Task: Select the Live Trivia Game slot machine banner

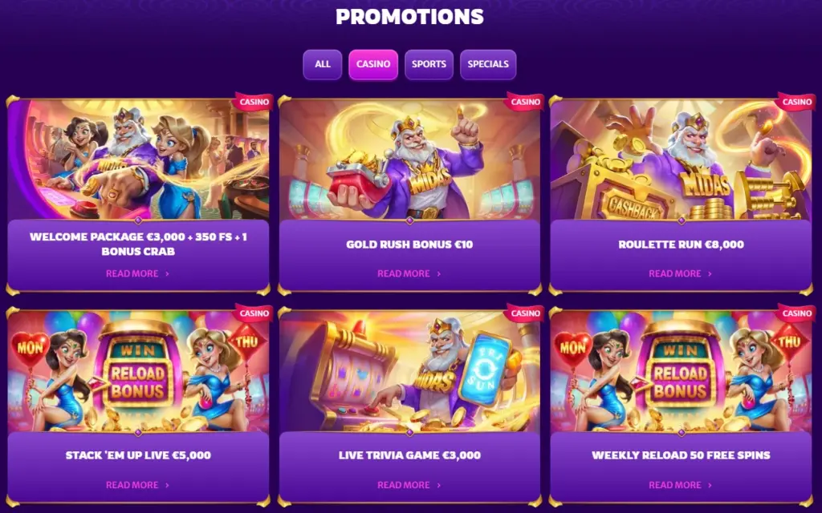Action: pyautogui.click(x=409, y=371)
